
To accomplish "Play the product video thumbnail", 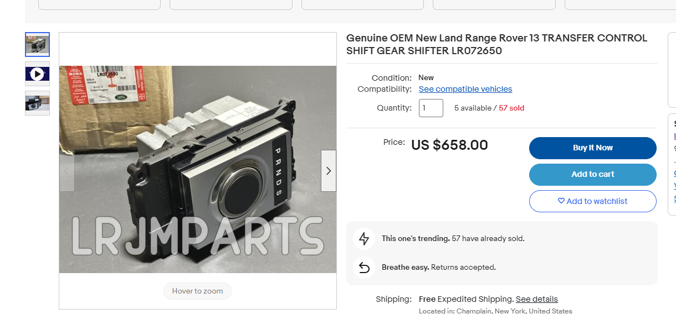I will pyautogui.click(x=37, y=74).
